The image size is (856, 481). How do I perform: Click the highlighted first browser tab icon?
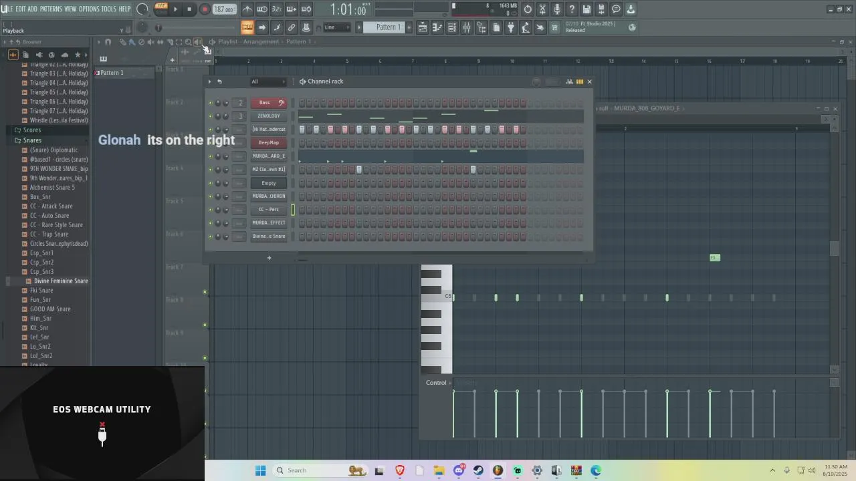[x=13, y=55]
